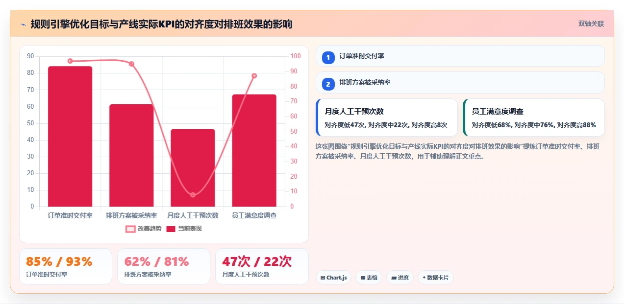Click the icon on the 进度 tag
This screenshot has width=624, height=304.
(394, 278)
